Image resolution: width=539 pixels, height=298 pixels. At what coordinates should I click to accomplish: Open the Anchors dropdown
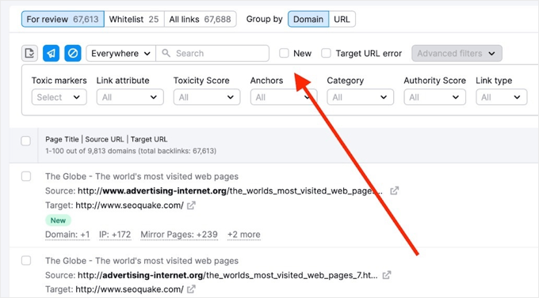click(x=283, y=97)
